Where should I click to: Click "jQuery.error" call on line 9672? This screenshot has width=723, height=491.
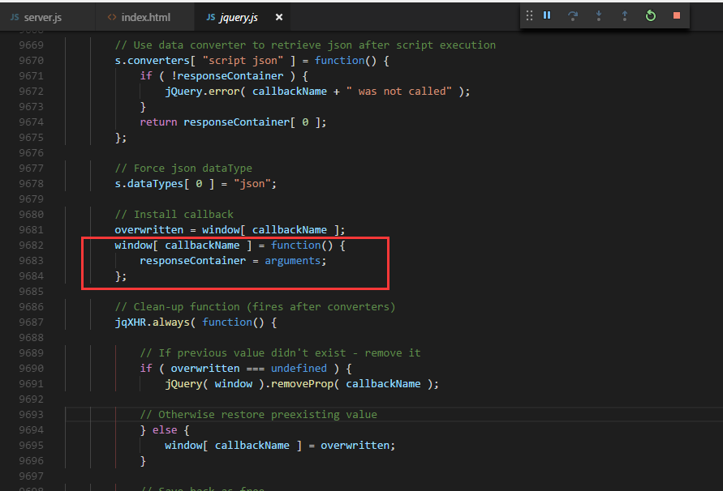(202, 92)
